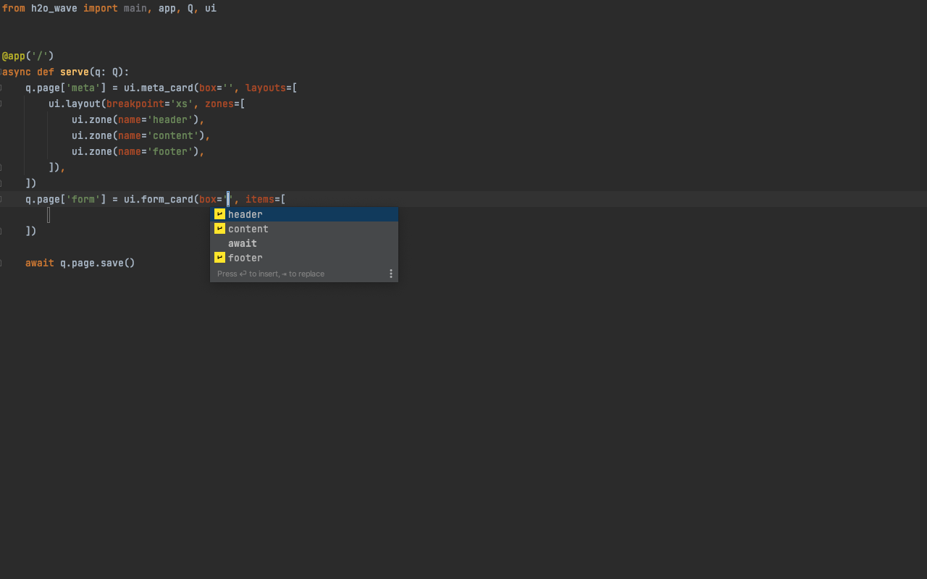The height and width of the screenshot is (579, 927).
Task: Select "footer" from the autocomplete popup
Action: tap(245, 258)
